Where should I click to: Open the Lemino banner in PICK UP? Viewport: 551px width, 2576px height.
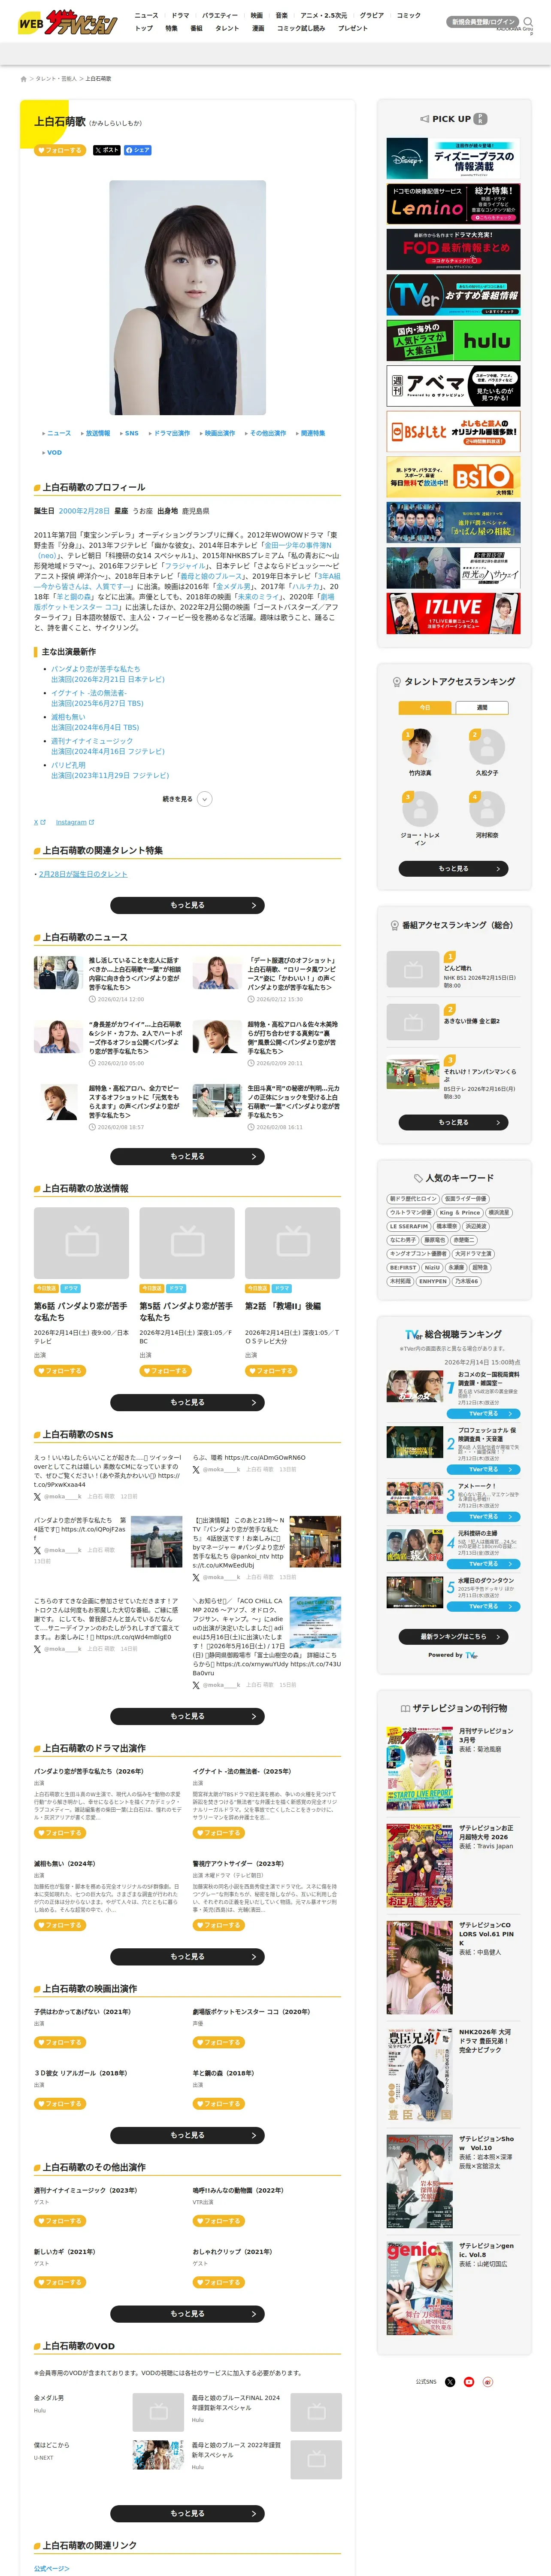[453, 204]
